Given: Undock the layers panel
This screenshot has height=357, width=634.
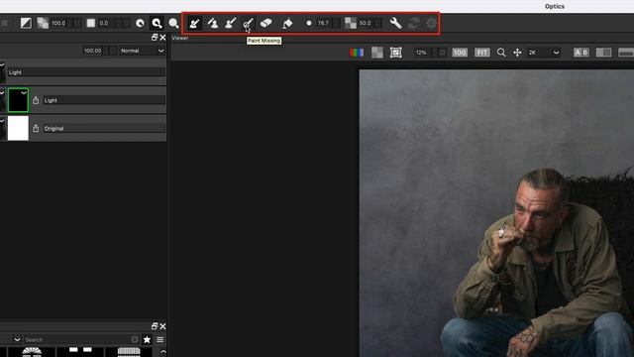Looking at the screenshot, I should coord(155,38).
